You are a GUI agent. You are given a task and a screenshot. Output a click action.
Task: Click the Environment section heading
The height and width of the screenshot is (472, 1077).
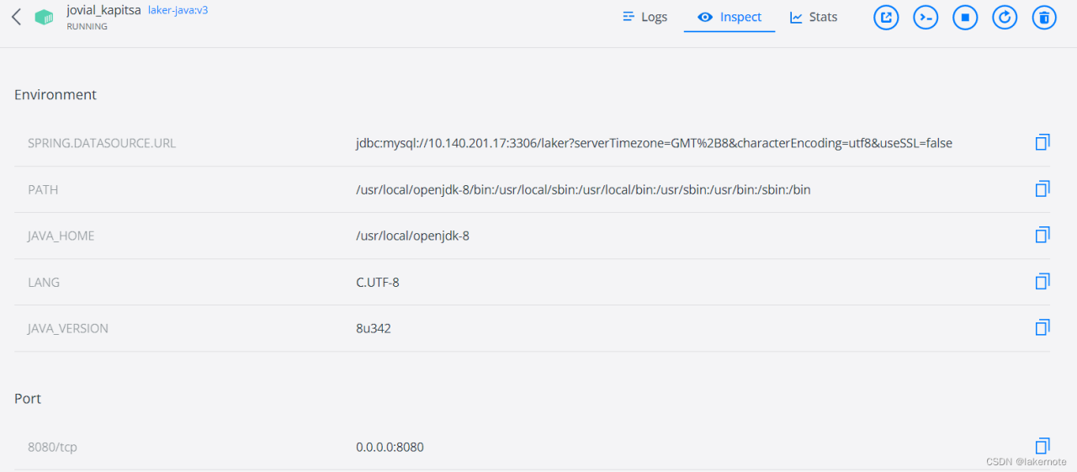click(56, 94)
